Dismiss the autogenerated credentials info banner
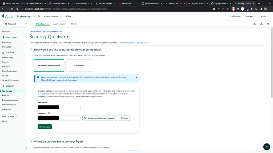 pos(136,77)
